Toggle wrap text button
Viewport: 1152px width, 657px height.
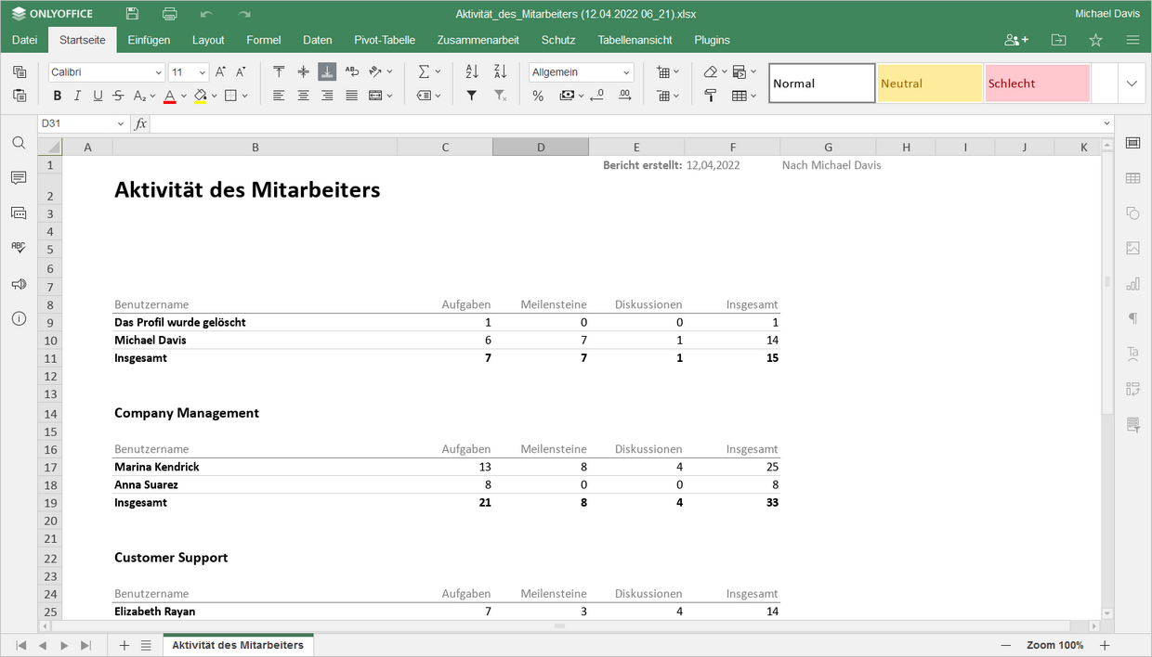pyautogui.click(x=351, y=71)
